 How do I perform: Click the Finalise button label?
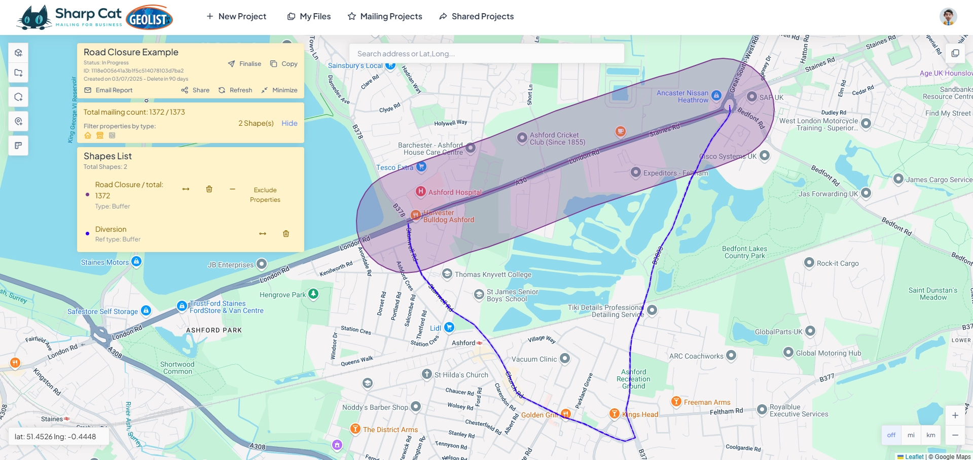pyautogui.click(x=250, y=64)
